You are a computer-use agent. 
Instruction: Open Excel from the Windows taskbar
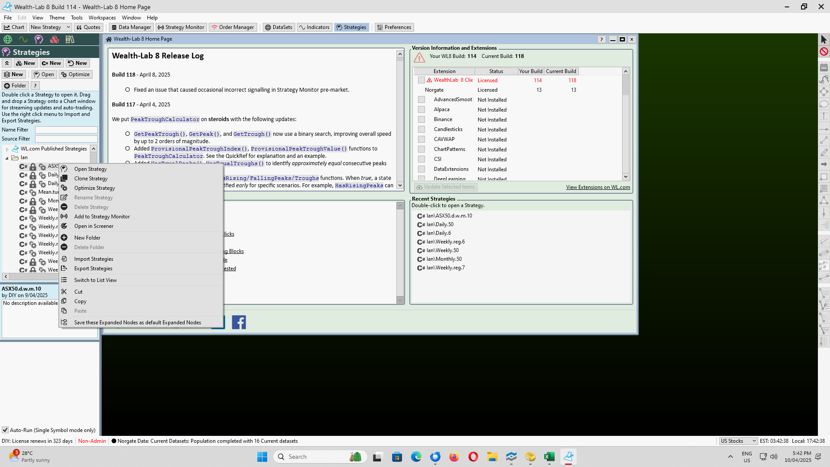tap(549, 457)
